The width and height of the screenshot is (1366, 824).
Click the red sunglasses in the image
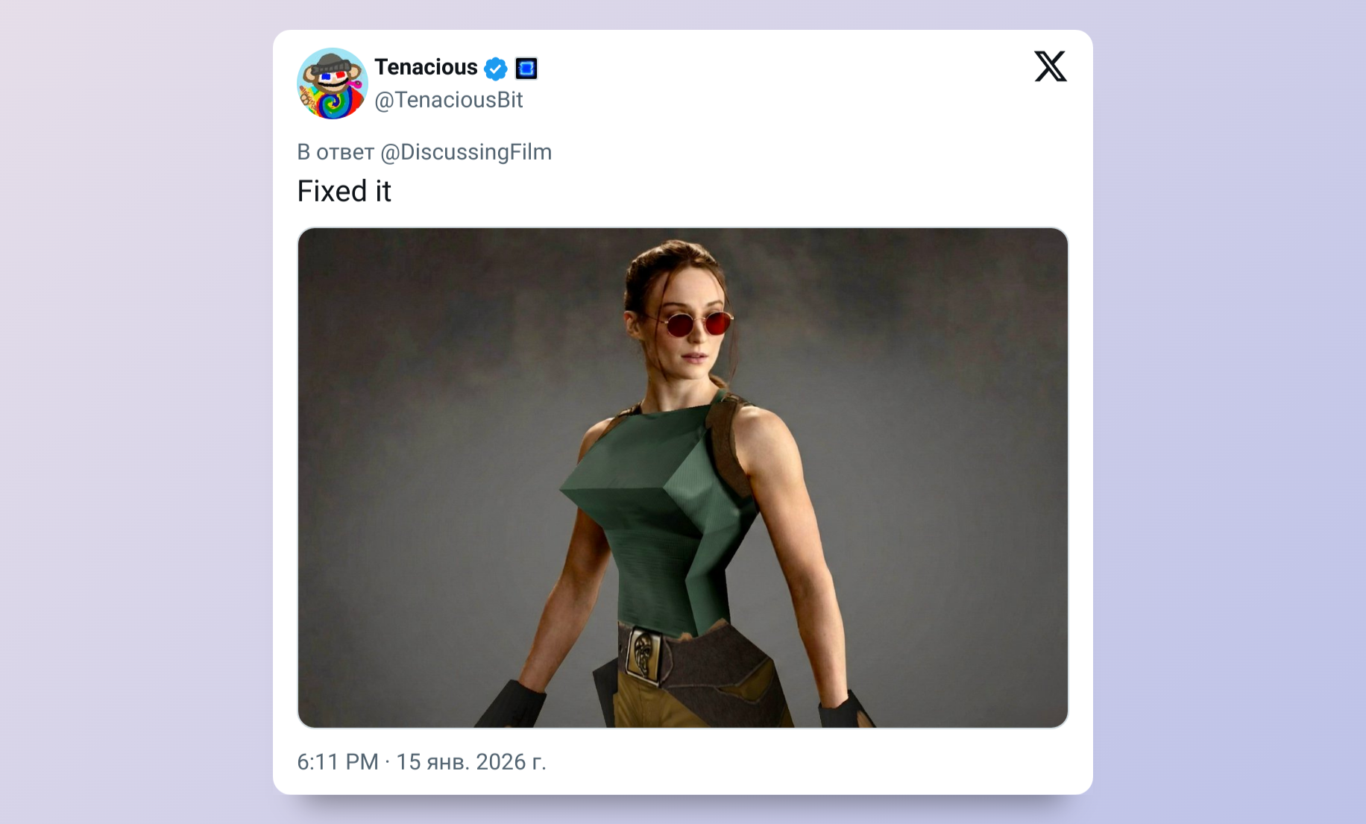pos(697,324)
